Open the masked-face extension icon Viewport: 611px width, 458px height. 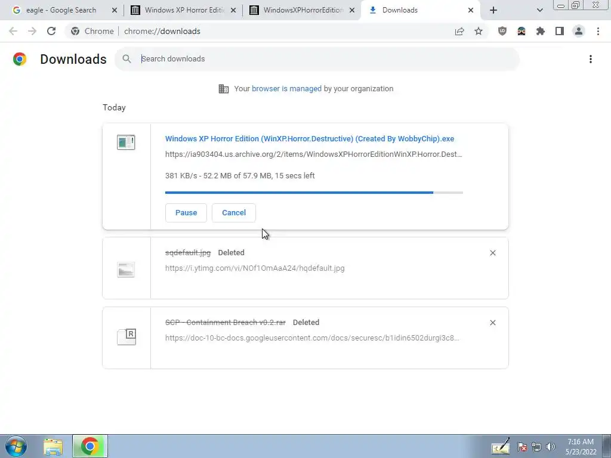coord(521,31)
